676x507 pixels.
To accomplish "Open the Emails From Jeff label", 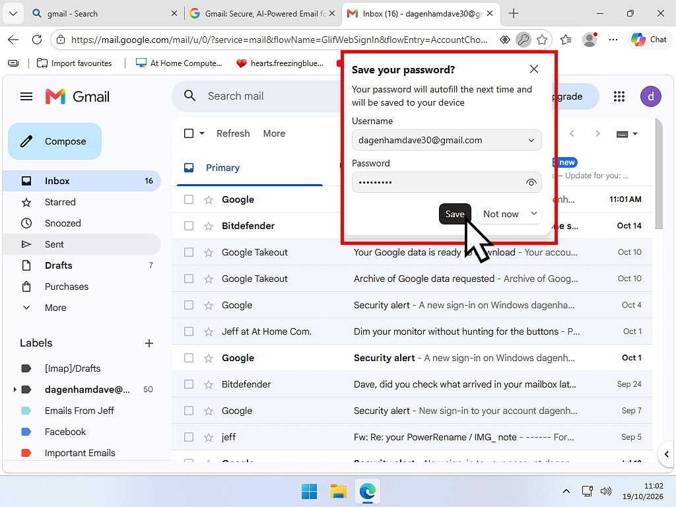I will pyautogui.click(x=79, y=411).
